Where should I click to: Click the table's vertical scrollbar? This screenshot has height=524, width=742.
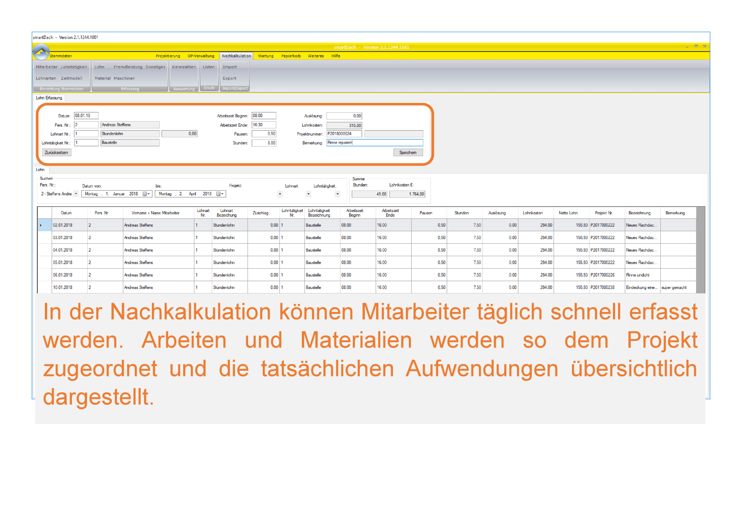point(700,251)
